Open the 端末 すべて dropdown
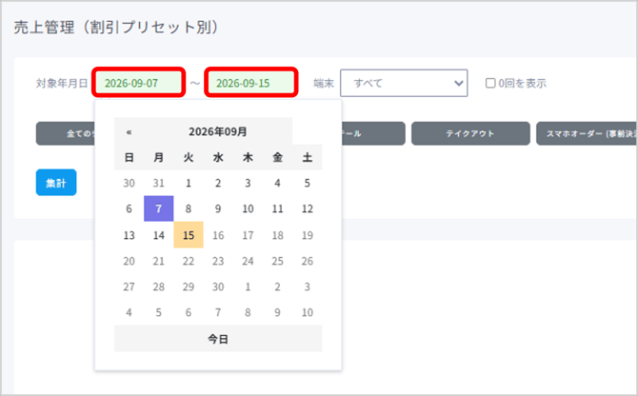 pos(404,83)
